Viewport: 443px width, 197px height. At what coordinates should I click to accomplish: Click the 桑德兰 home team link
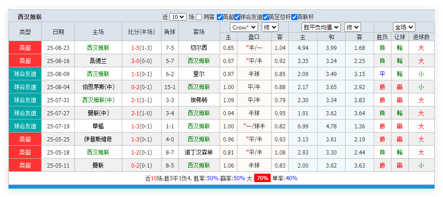click(98, 61)
